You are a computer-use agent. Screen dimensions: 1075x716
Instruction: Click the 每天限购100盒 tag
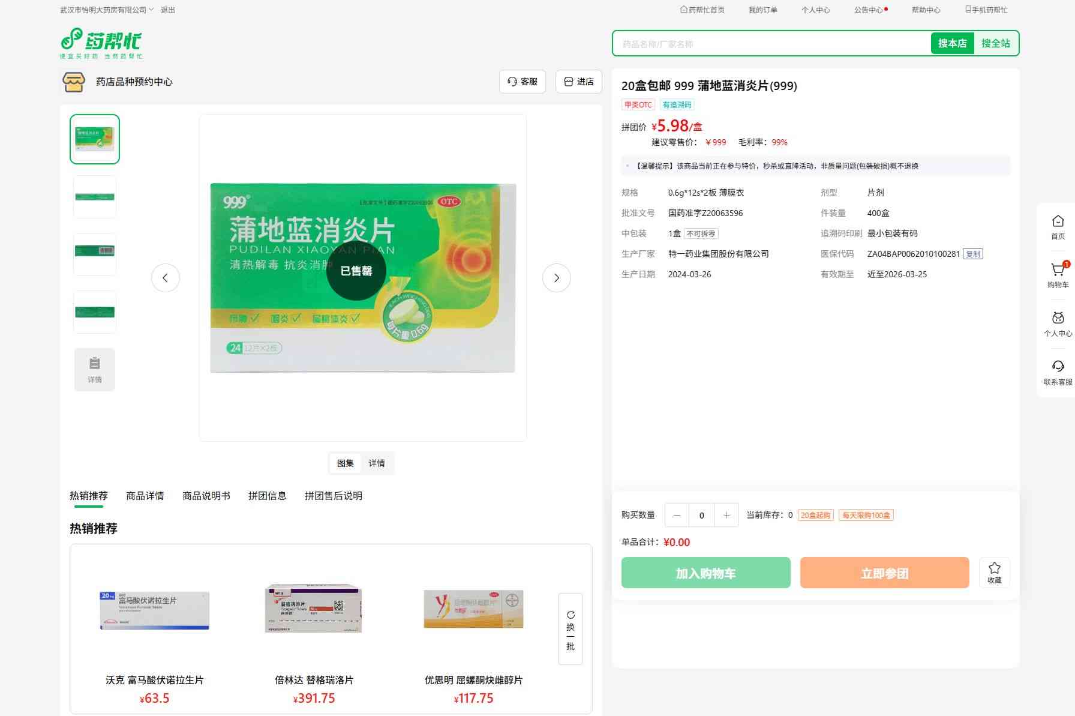tap(866, 515)
